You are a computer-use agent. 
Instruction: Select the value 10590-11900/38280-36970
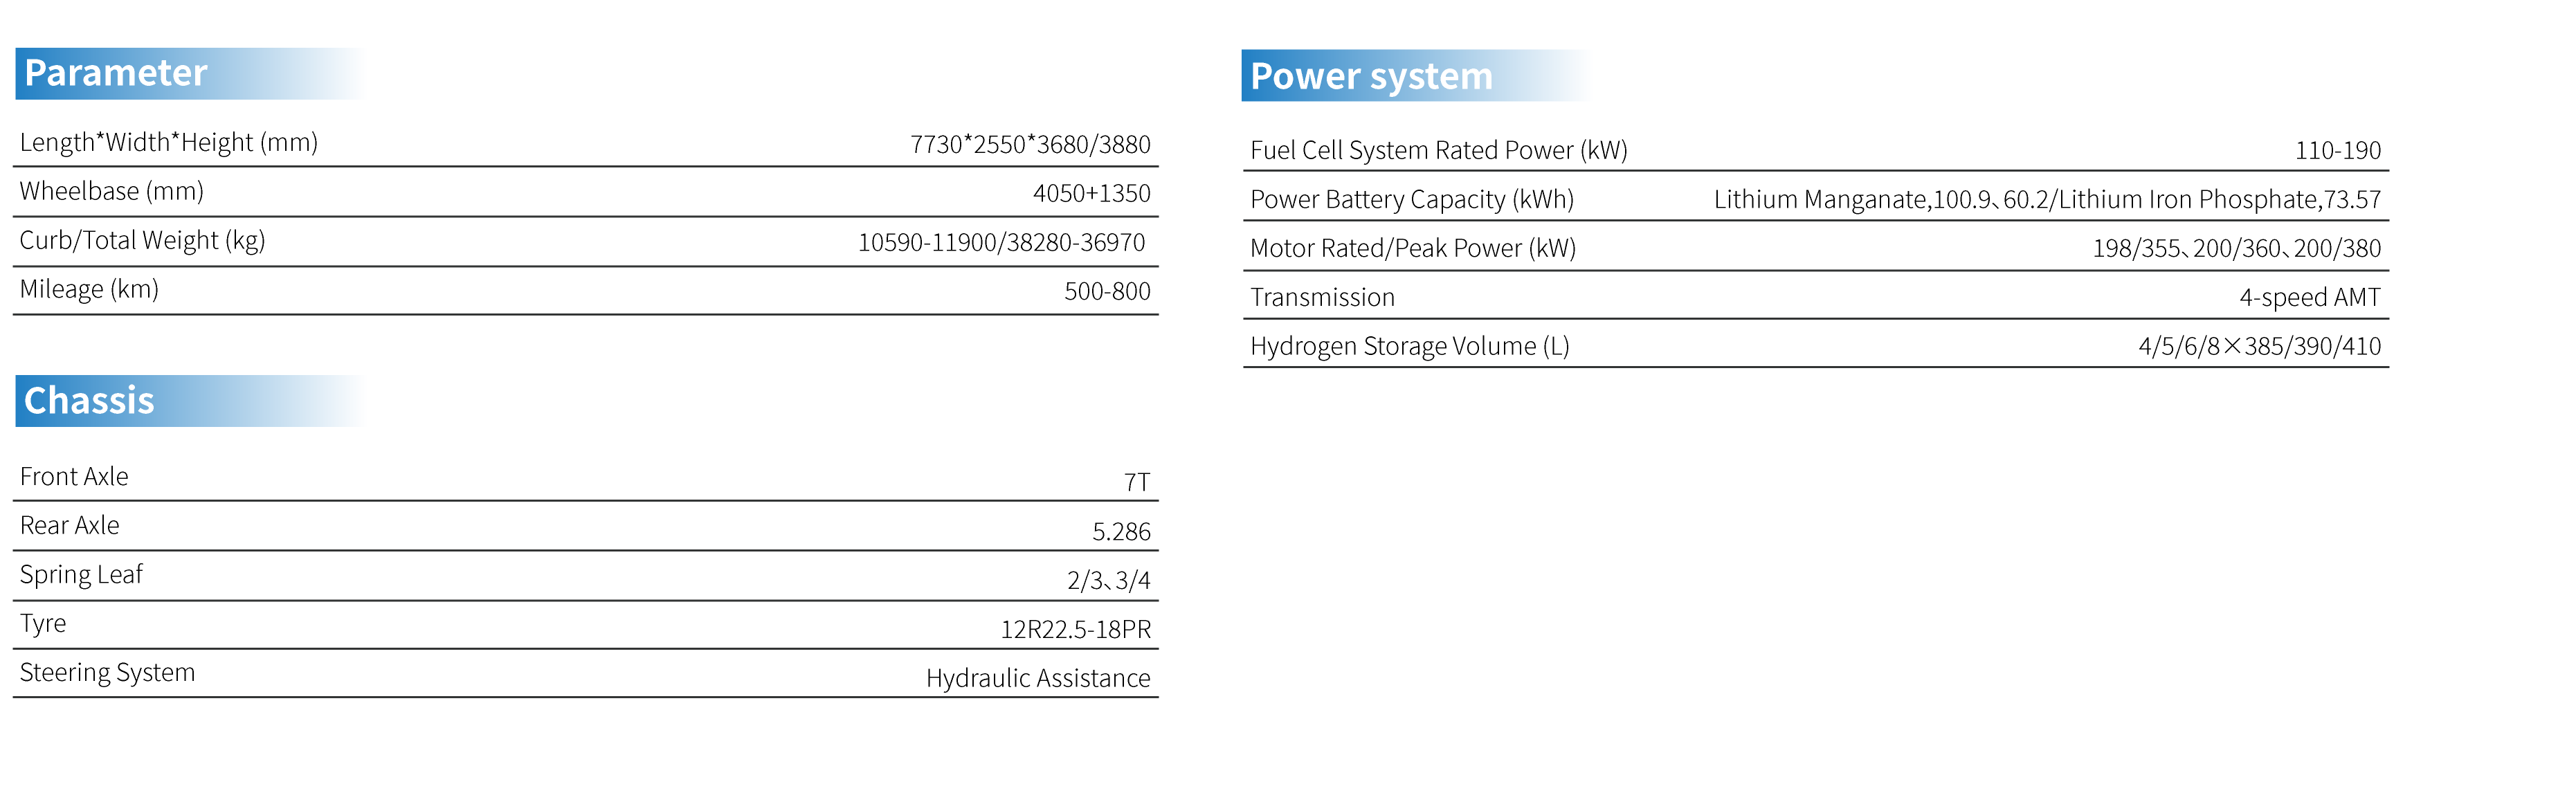coord(1001,243)
